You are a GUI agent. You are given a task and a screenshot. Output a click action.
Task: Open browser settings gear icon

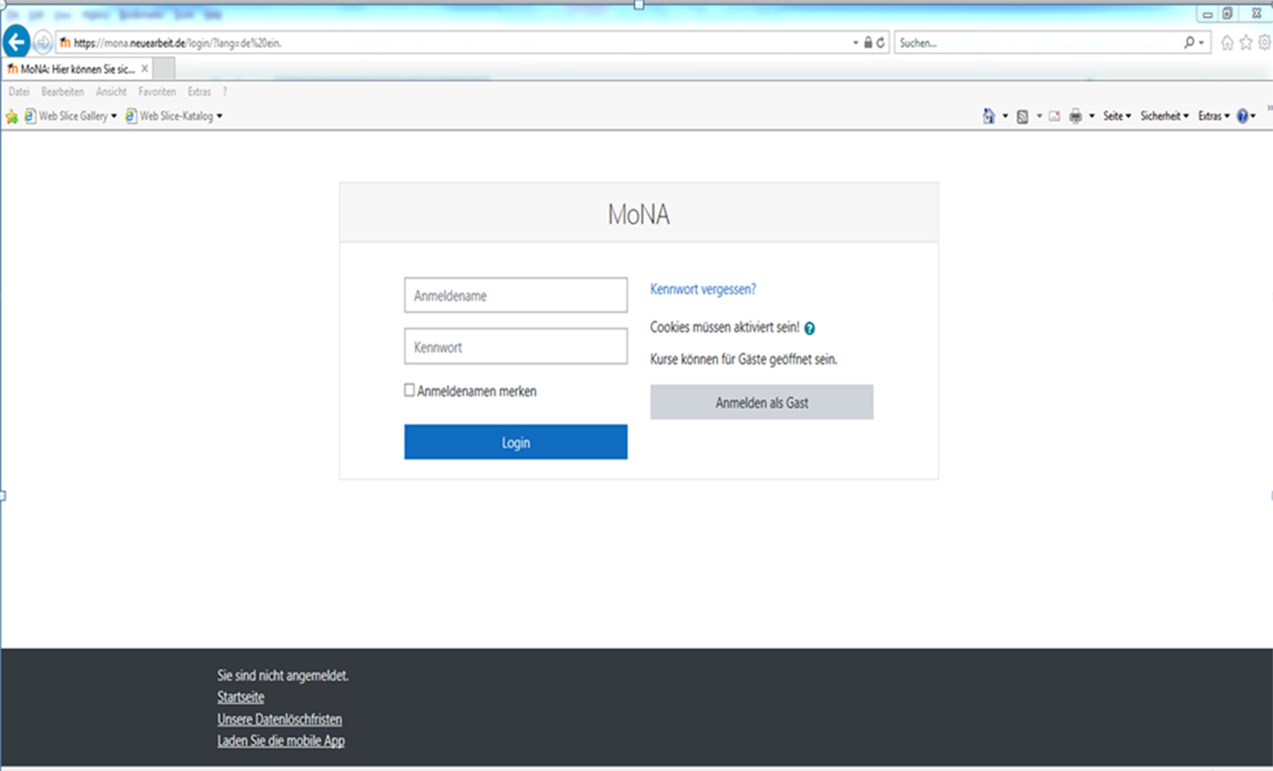pos(1265,42)
